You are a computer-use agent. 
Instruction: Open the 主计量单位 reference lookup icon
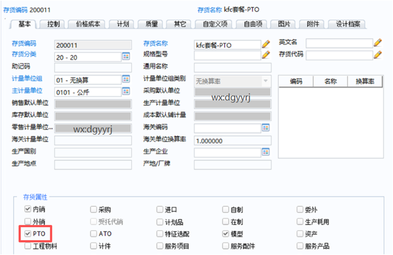(x=126, y=91)
